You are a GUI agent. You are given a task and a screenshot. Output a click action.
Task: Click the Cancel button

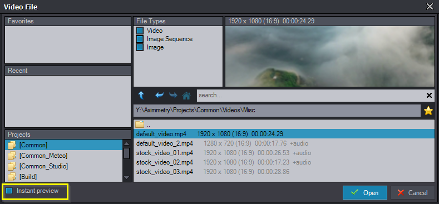coord(413,192)
